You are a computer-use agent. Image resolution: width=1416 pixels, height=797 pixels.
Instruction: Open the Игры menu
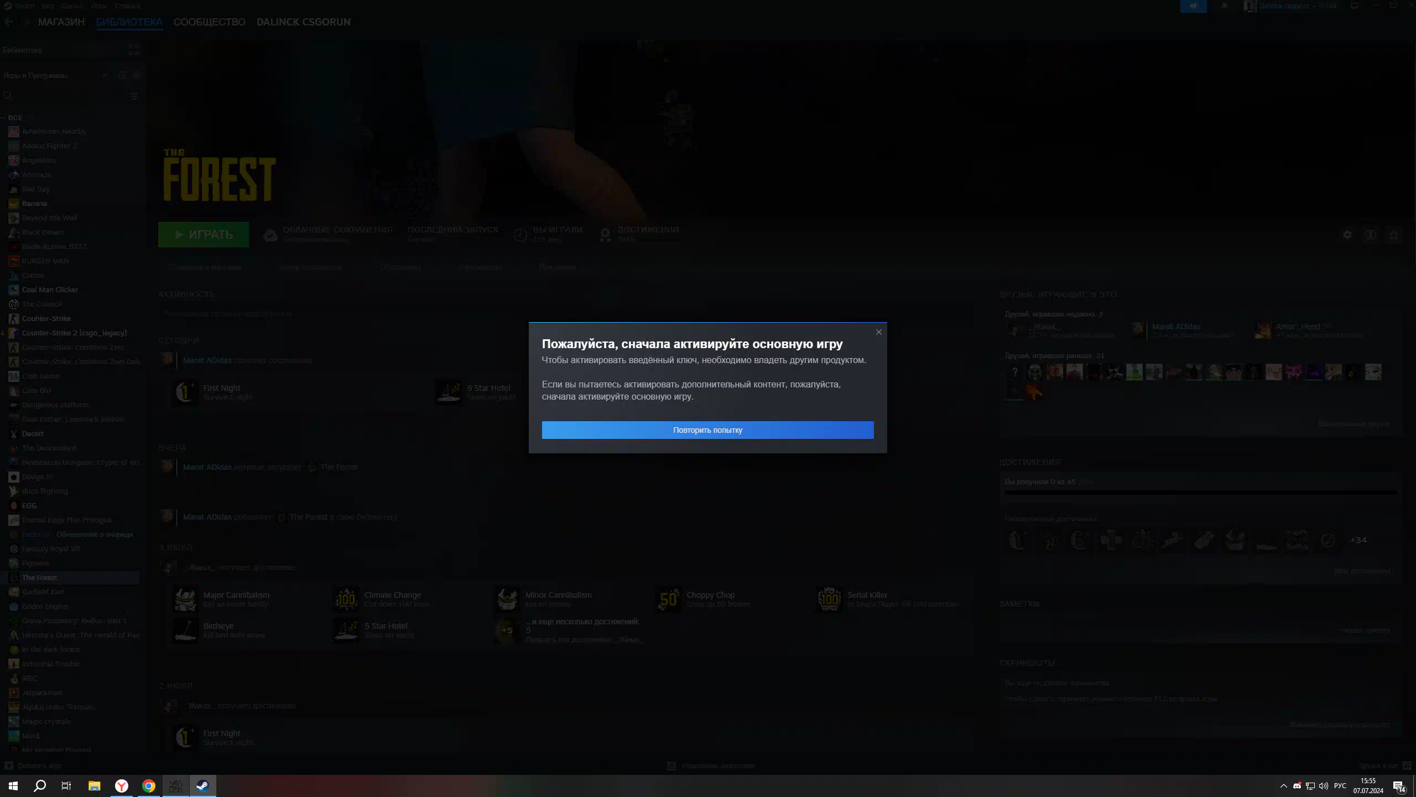pyautogui.click(x=98, y=6)
